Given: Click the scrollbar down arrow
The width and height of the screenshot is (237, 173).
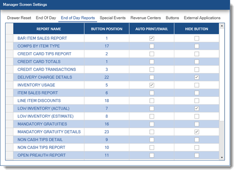Looking at the screenshot, I should point(222,158).
